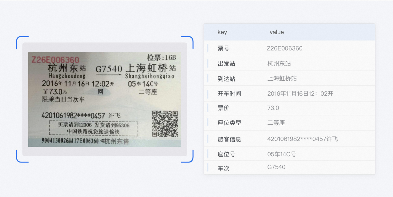
Task: Select the 出发站 key cell
Action: (x=226, y=64)
